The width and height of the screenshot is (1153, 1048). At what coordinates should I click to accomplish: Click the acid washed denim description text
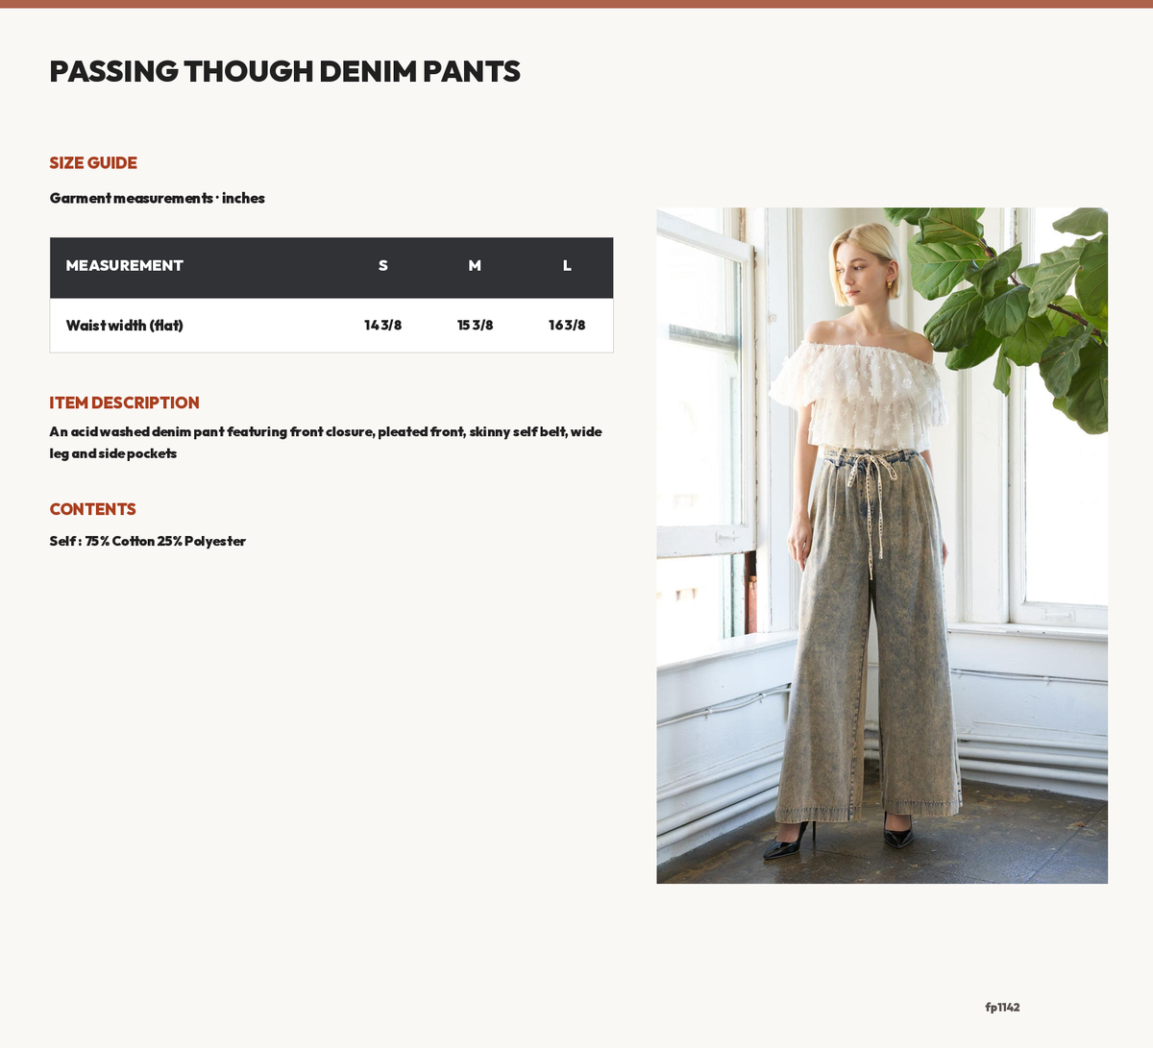pos(326,443)
